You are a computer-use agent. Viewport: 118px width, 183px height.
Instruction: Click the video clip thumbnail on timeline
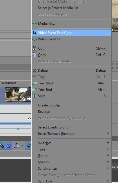18,95
